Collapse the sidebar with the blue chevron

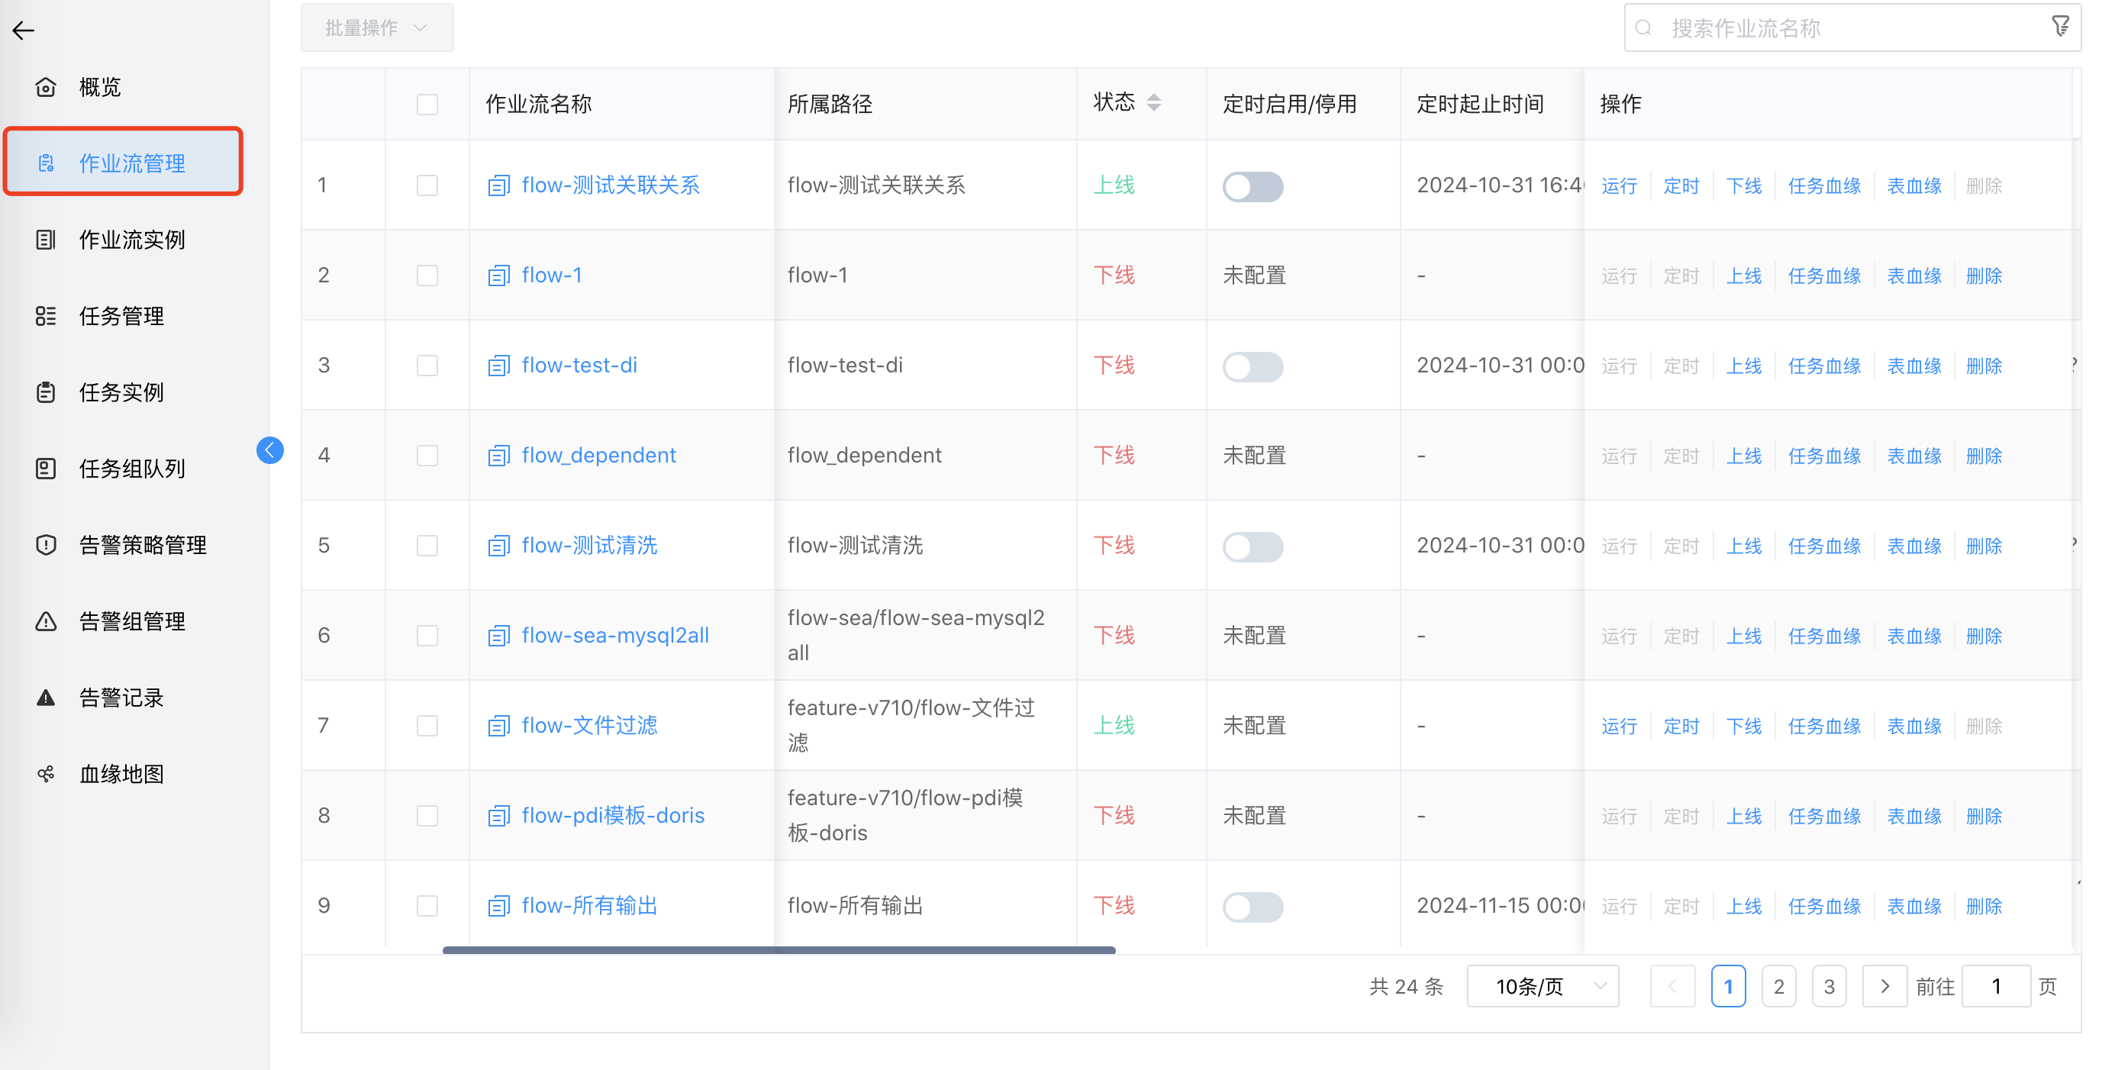click(269, 450)
